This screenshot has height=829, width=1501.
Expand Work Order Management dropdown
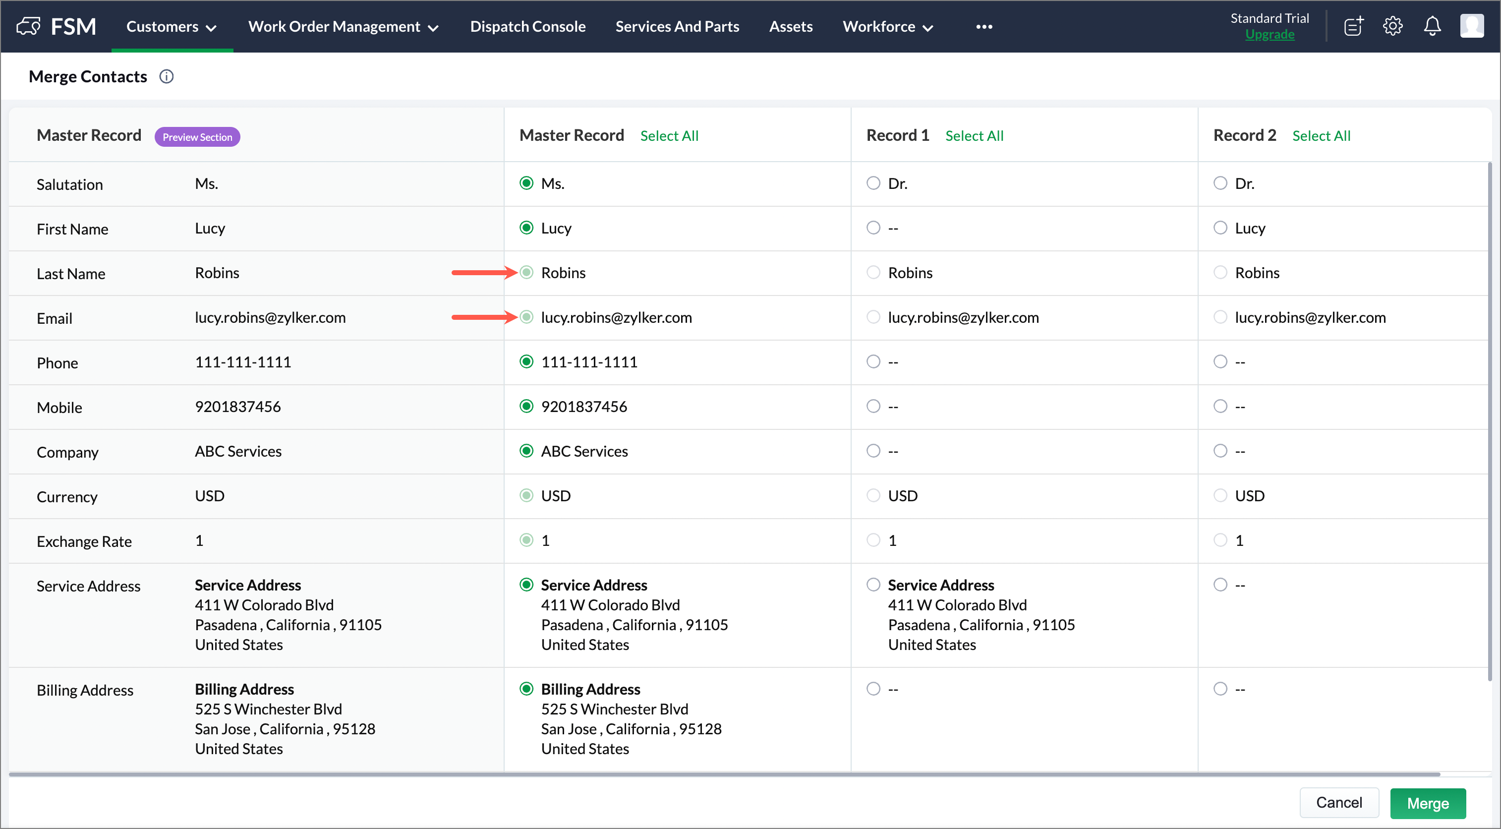[x=343, y=26]
